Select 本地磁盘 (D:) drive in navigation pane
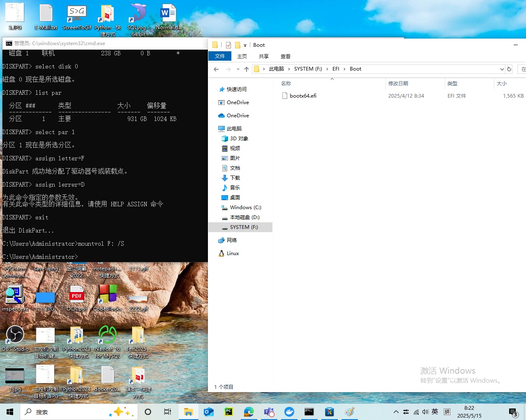This screenshot has width=526, height=420. coord(245,217)
